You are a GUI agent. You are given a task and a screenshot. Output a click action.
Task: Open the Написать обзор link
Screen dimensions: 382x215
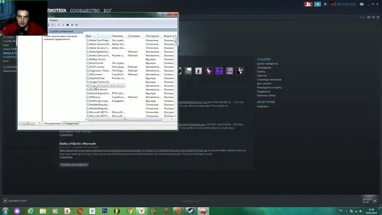[266, 96]
